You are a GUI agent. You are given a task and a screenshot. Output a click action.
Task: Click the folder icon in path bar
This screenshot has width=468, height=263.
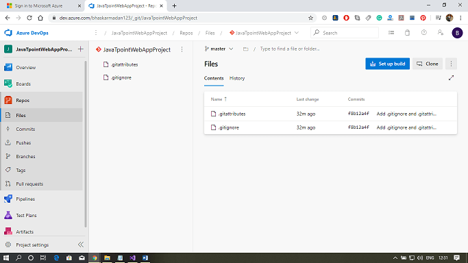pyautogui.click(x=245, y=49)
